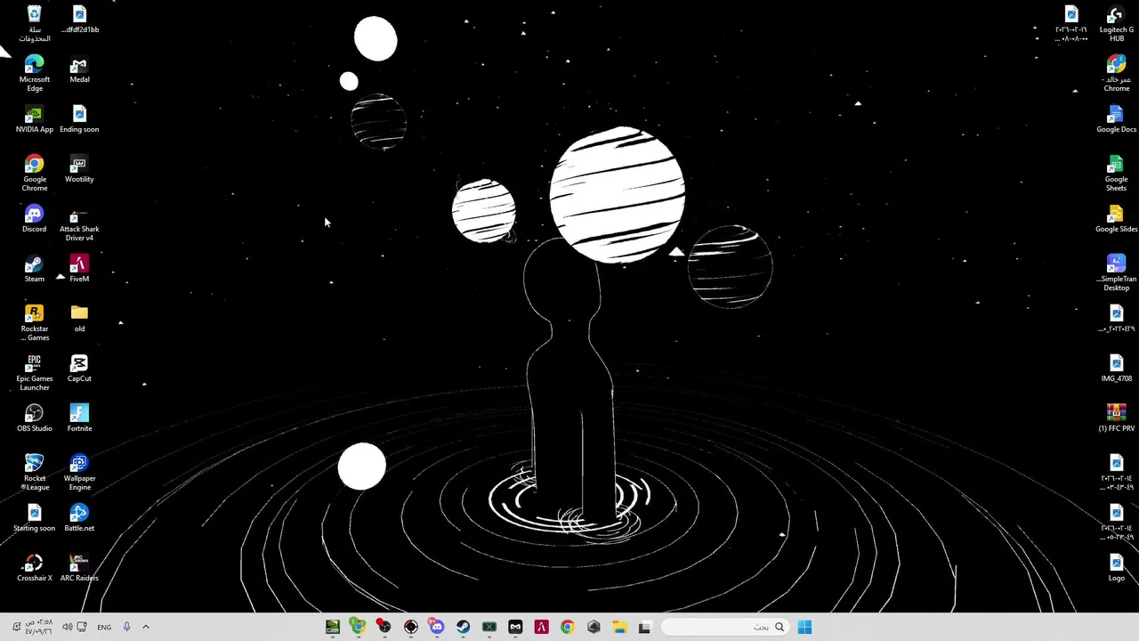The width and height of the screenshot is (1139, 641).
Task: Select the Steam desktop shortcut
Action: pos(34,270)
